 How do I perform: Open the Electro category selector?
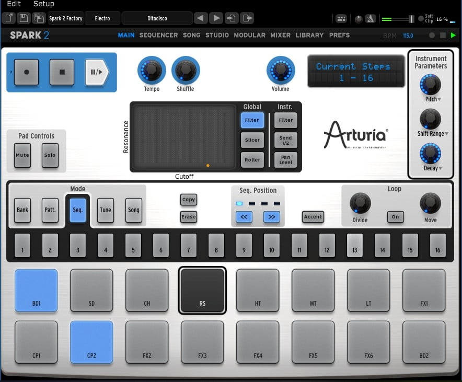pyautogui.click(x=102, y=18)
